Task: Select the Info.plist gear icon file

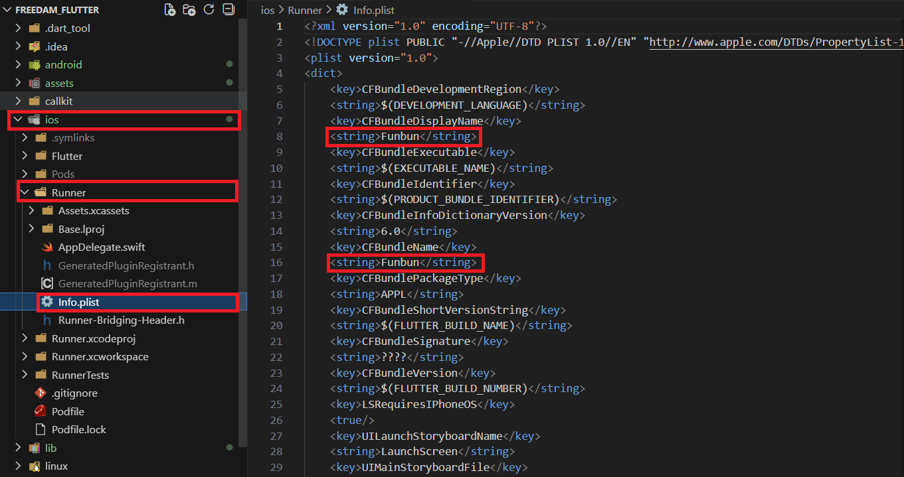Action: tap(78, 303)
